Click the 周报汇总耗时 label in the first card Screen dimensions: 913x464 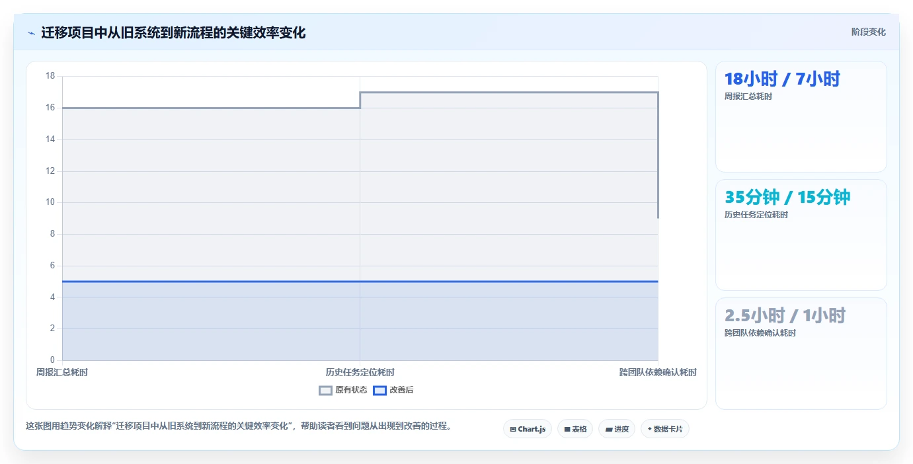[x=748, y=97]
